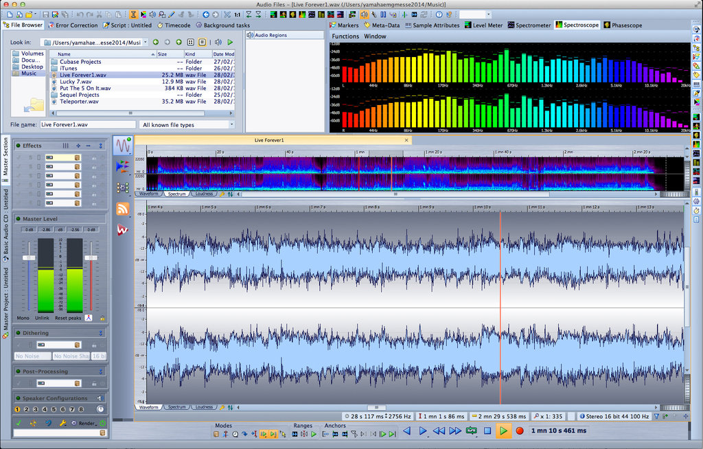The image size is (703, 449).
Task: Select the pencil draw tool
Action: (x=172, y=15)
